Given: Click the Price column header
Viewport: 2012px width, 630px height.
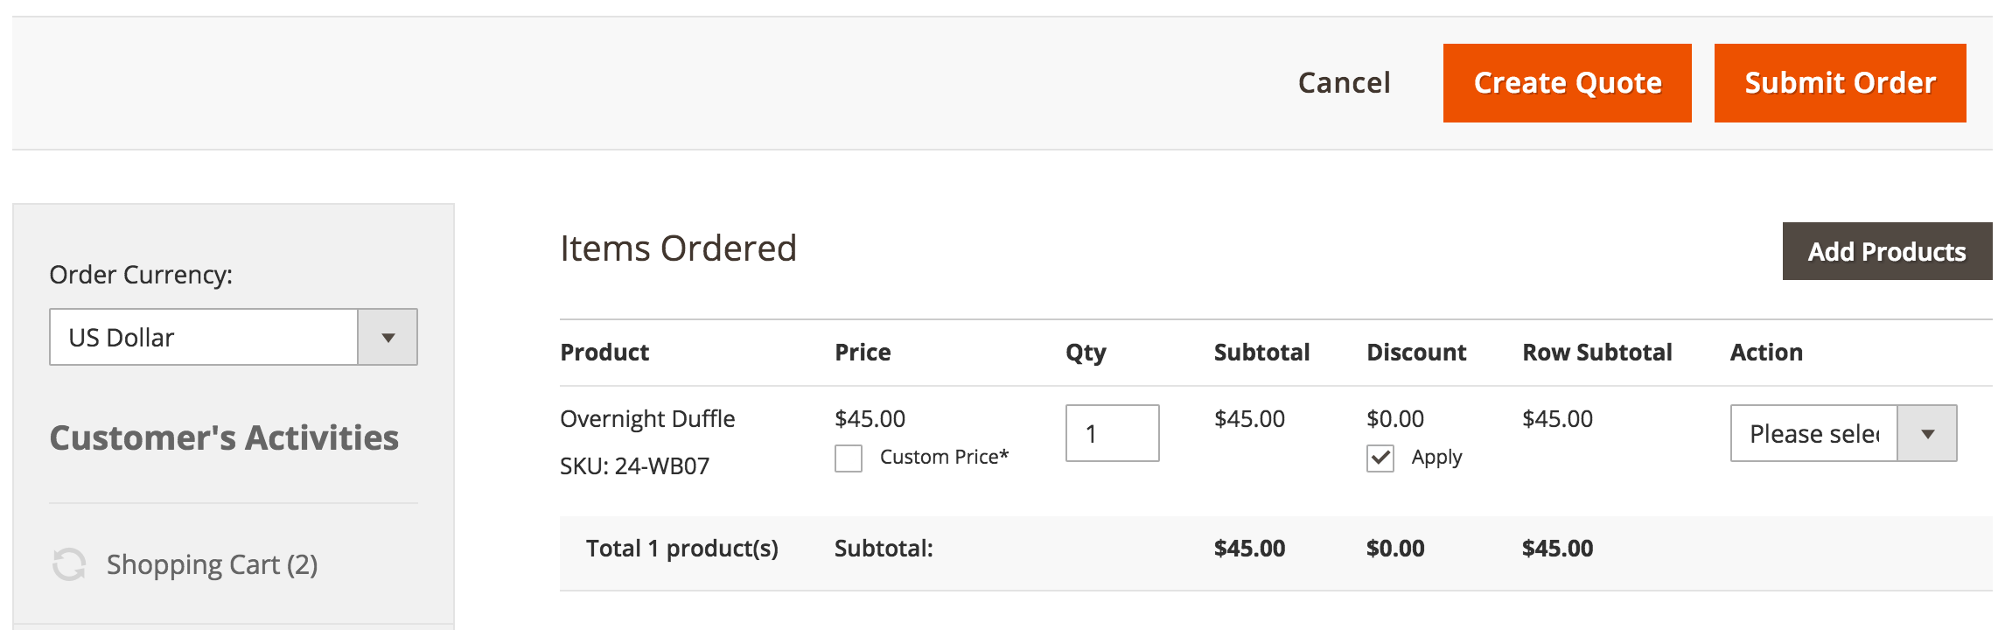Looking at the screenshot, I should 863,353.
